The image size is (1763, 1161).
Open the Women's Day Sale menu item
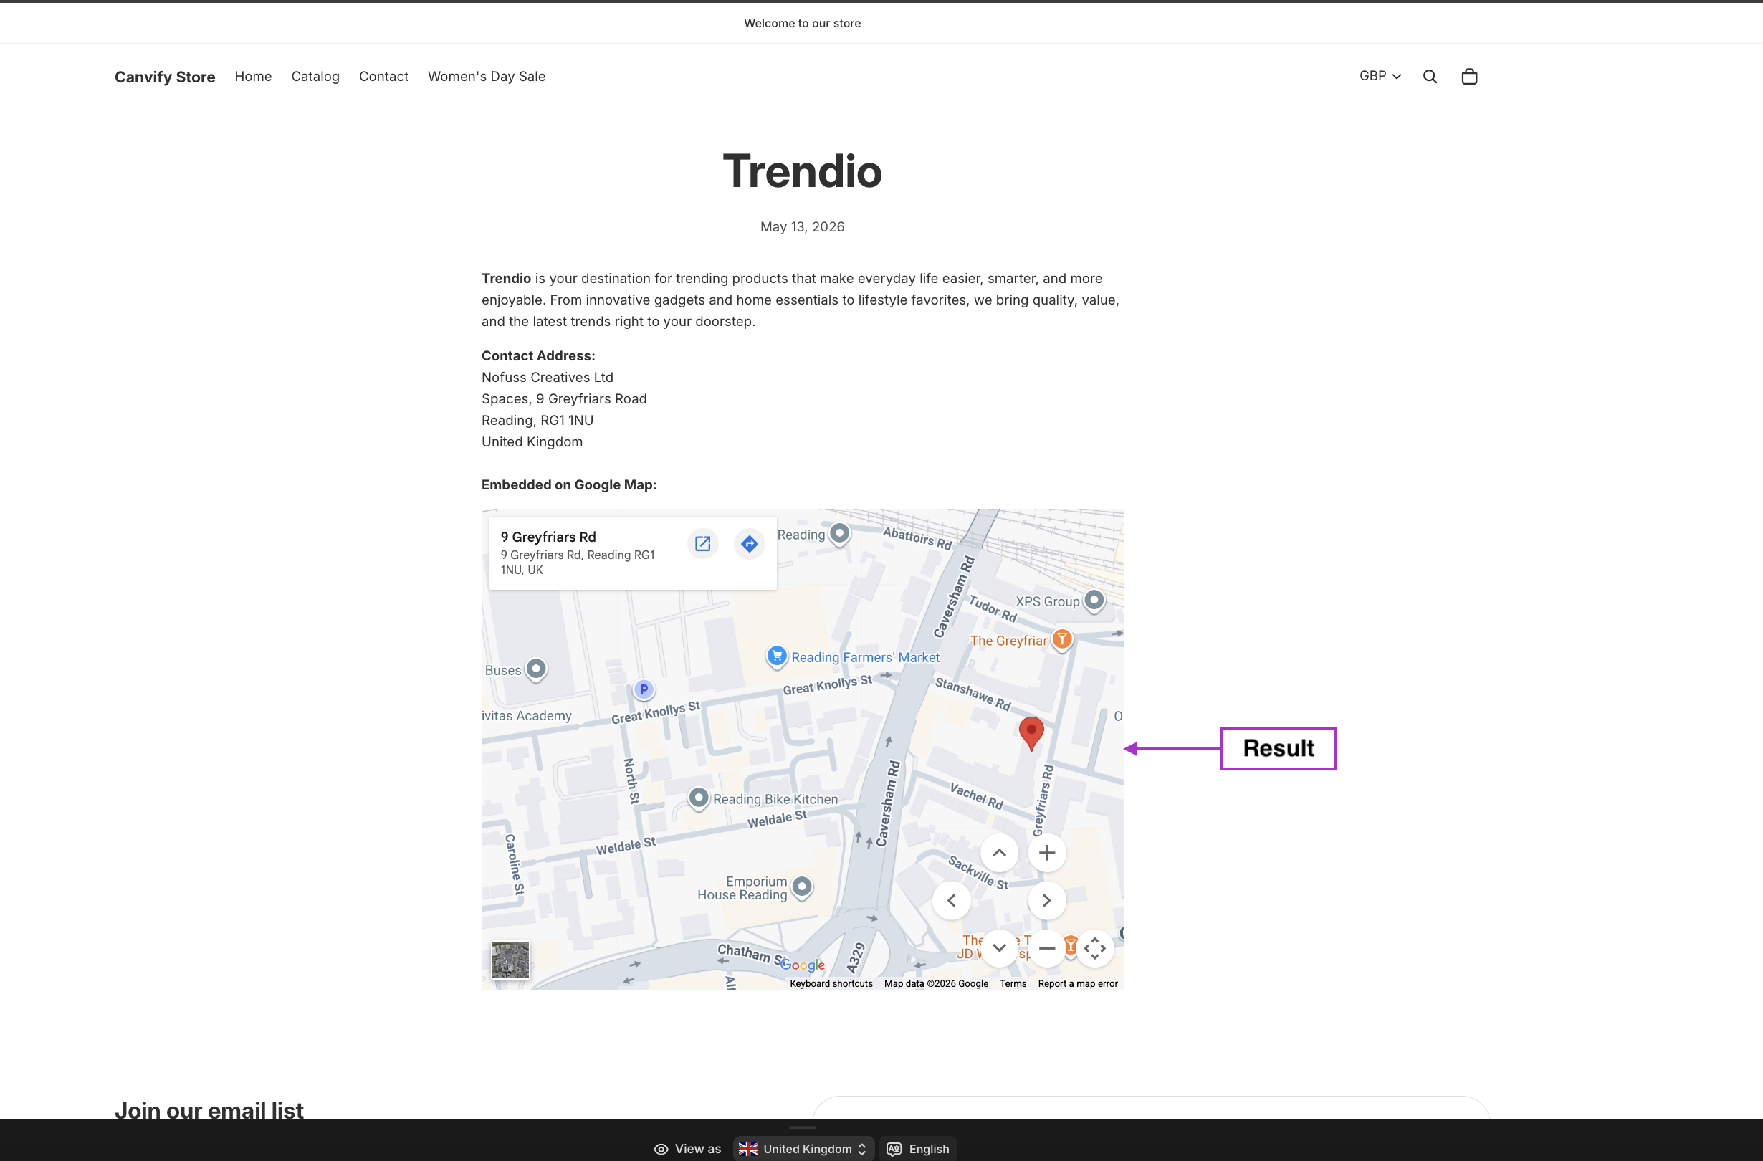click(x=487, y=76)
